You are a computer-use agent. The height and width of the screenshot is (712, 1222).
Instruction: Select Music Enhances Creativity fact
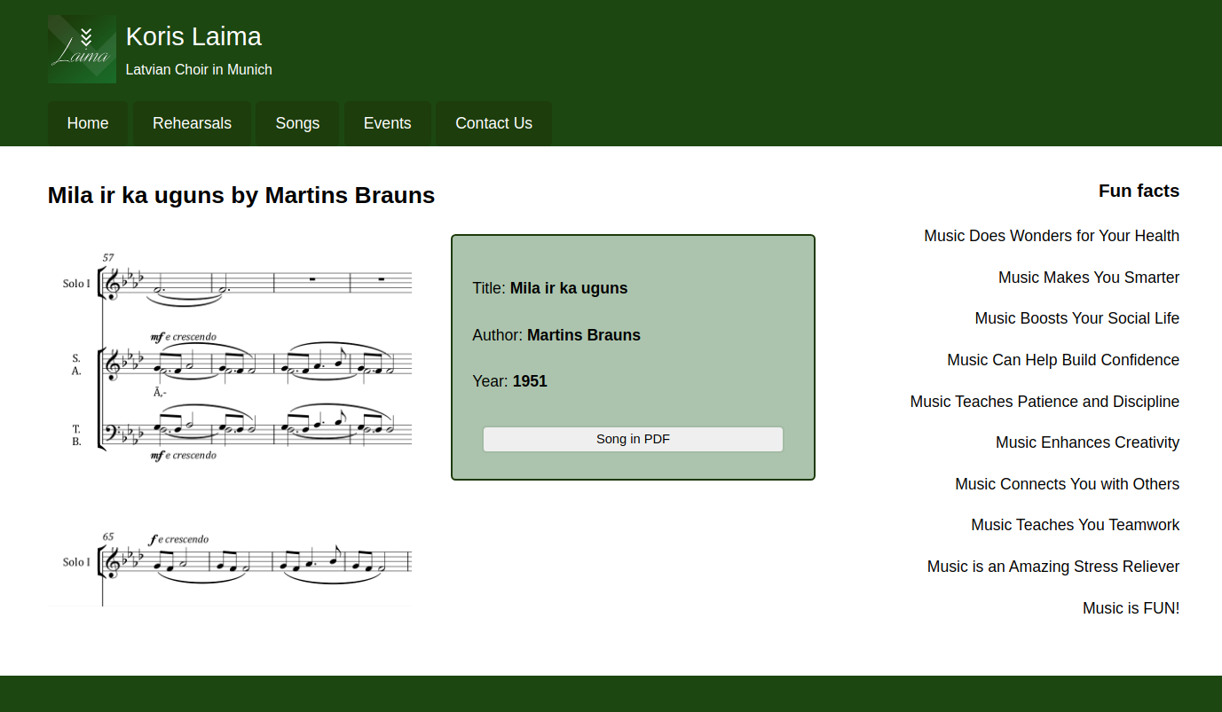[x=1087, y=442]
